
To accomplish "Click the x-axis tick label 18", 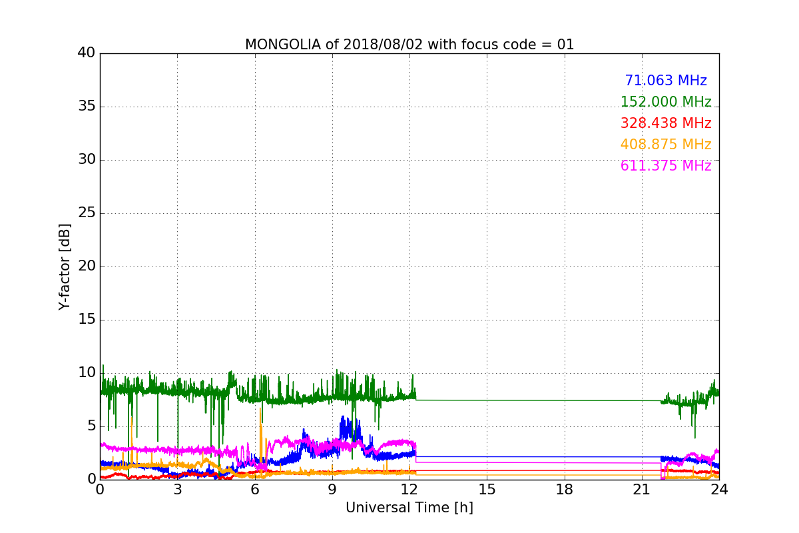I will 565,489.
